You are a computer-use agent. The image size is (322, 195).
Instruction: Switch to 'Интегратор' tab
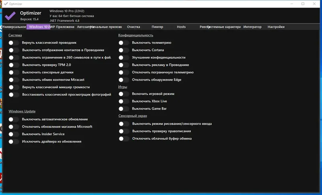(x=252, y=27)
